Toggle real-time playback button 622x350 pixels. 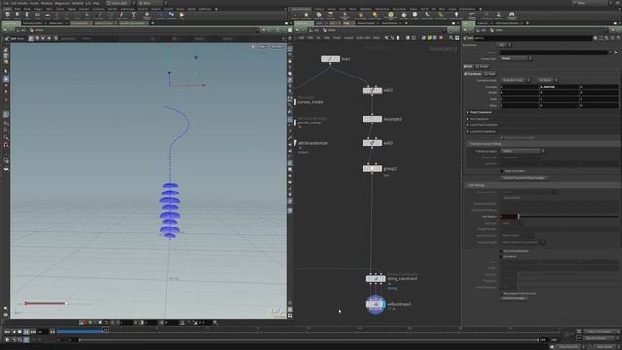[7, 340]
